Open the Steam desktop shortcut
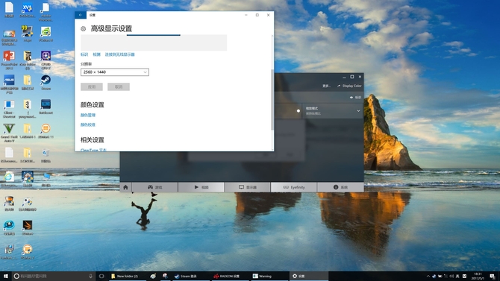This screenshot has height=281, width=500. [x=46, y=82]
